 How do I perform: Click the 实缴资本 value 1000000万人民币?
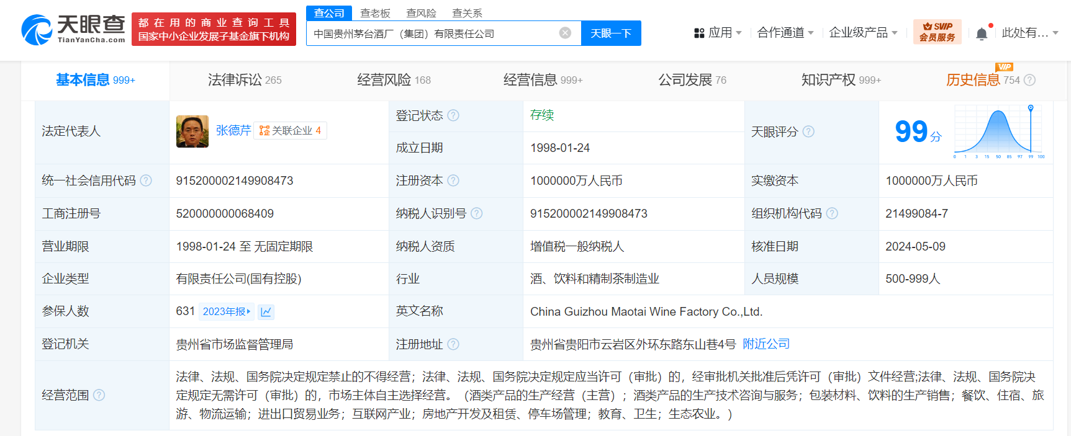(931, 180)
